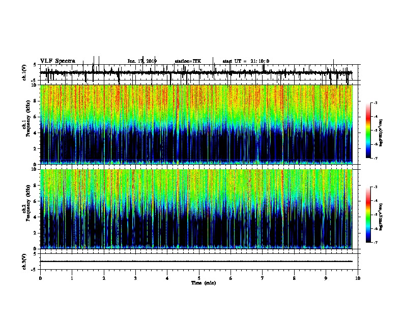Click the "2" kHz tick label on the ch.2 spectrogram
This screenshot has height=312, width=403.
tap(36, 233)
